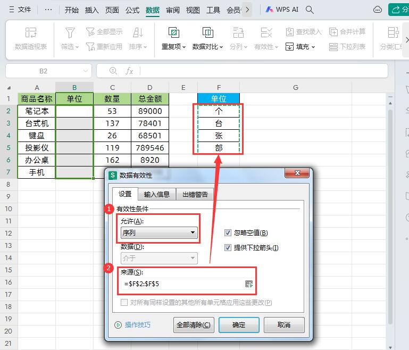Click the 操作技巧 tips link
The width and height of the screenshot is (409, 350).
pyautogui.click(x=137, y=325)
